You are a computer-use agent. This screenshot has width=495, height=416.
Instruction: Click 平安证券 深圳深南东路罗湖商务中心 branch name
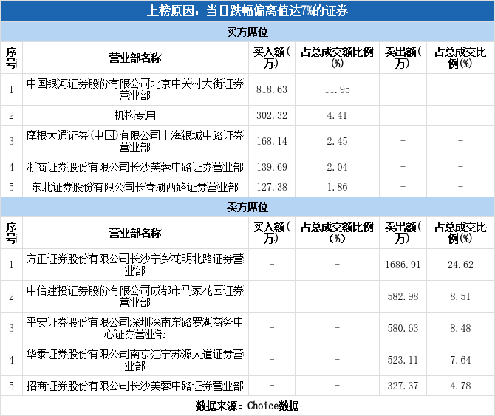tap(135, 328)
